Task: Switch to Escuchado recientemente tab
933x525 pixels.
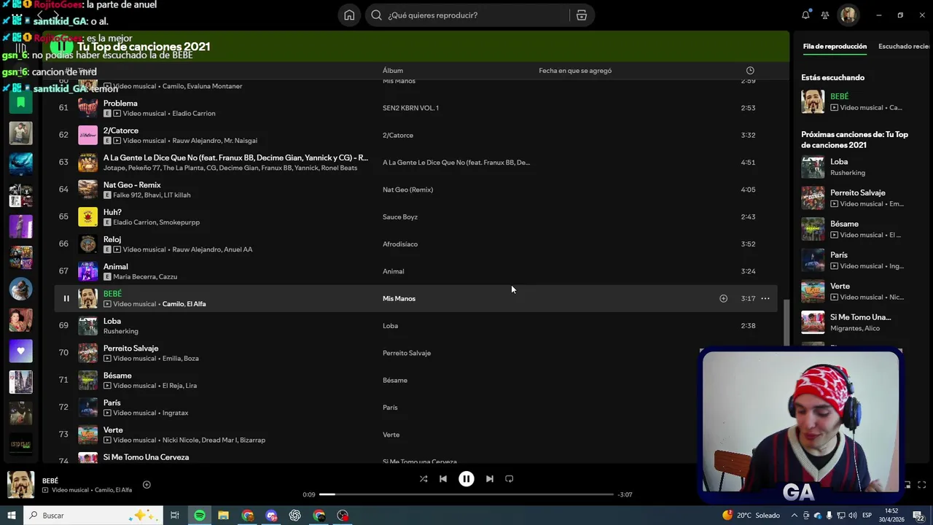Action: [x=904, y=47]
